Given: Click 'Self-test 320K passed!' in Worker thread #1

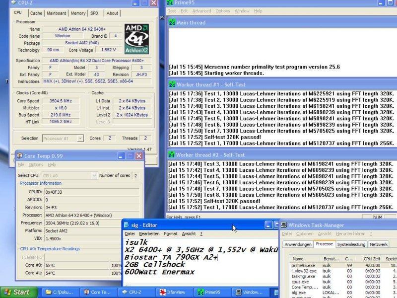Looking at the screenshot, I should (x=232, y=137).
